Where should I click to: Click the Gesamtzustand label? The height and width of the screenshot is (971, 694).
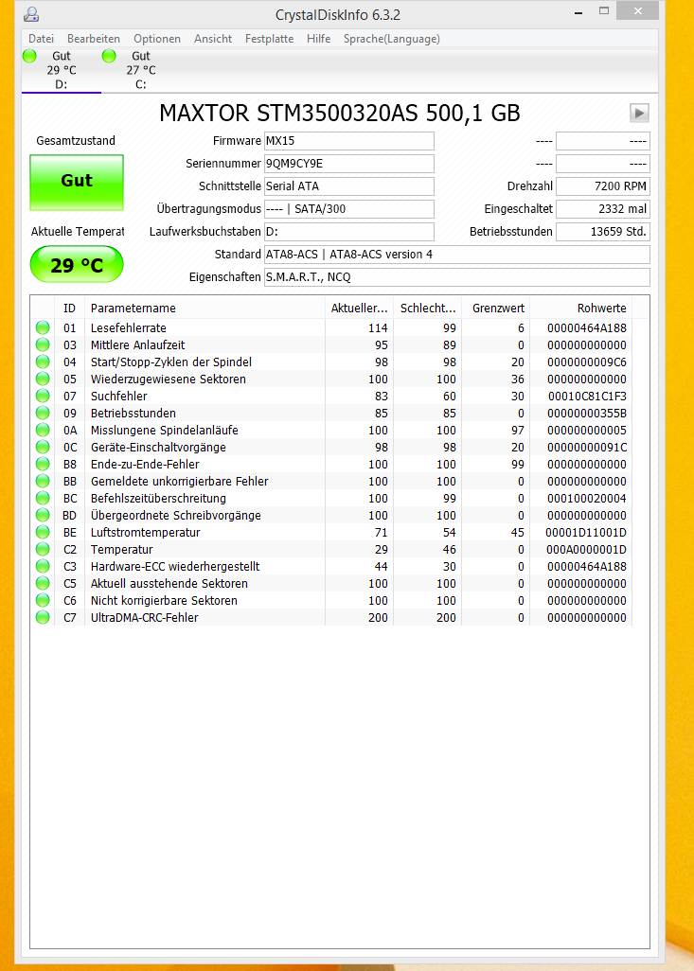click(x=76, y=141)
